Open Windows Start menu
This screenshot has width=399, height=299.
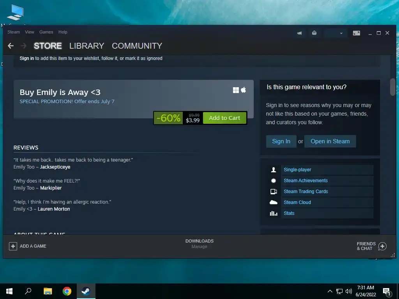(x=9, y=291)
